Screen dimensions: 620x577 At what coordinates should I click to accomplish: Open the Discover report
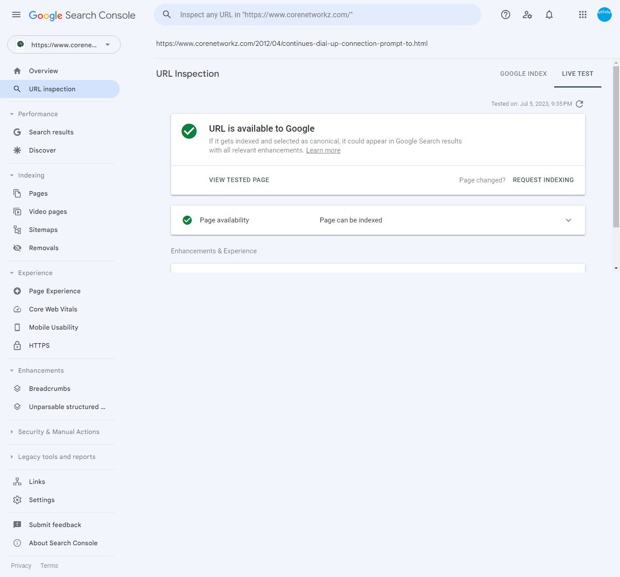(x=60, y=150)
